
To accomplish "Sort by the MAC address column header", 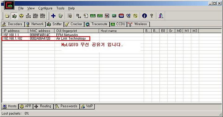I will [41, 31].
